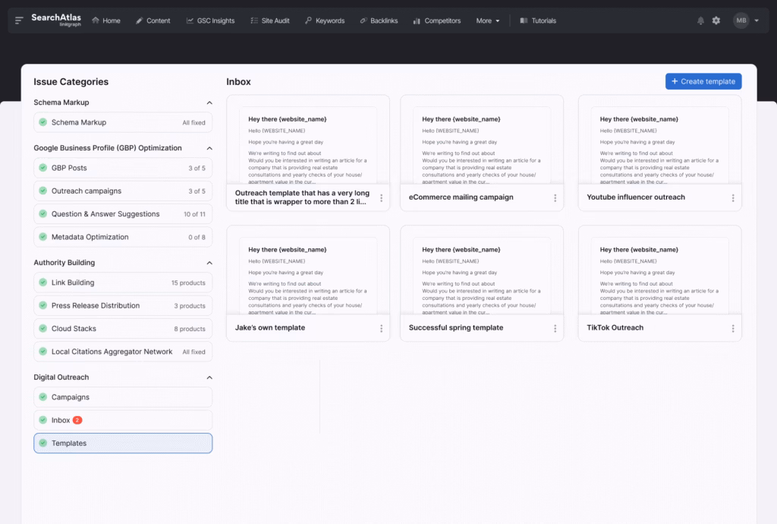Open GSC Insights from the top bar
The height and width of the screenshot is (524, 777).
point(210,21)
